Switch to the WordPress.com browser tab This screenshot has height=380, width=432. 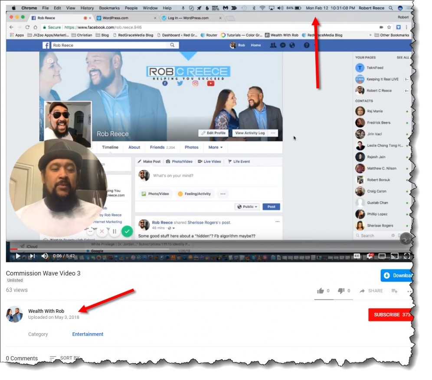click(x=126, y=18)
